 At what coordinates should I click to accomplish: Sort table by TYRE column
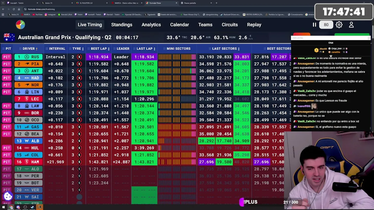point(77,49)
